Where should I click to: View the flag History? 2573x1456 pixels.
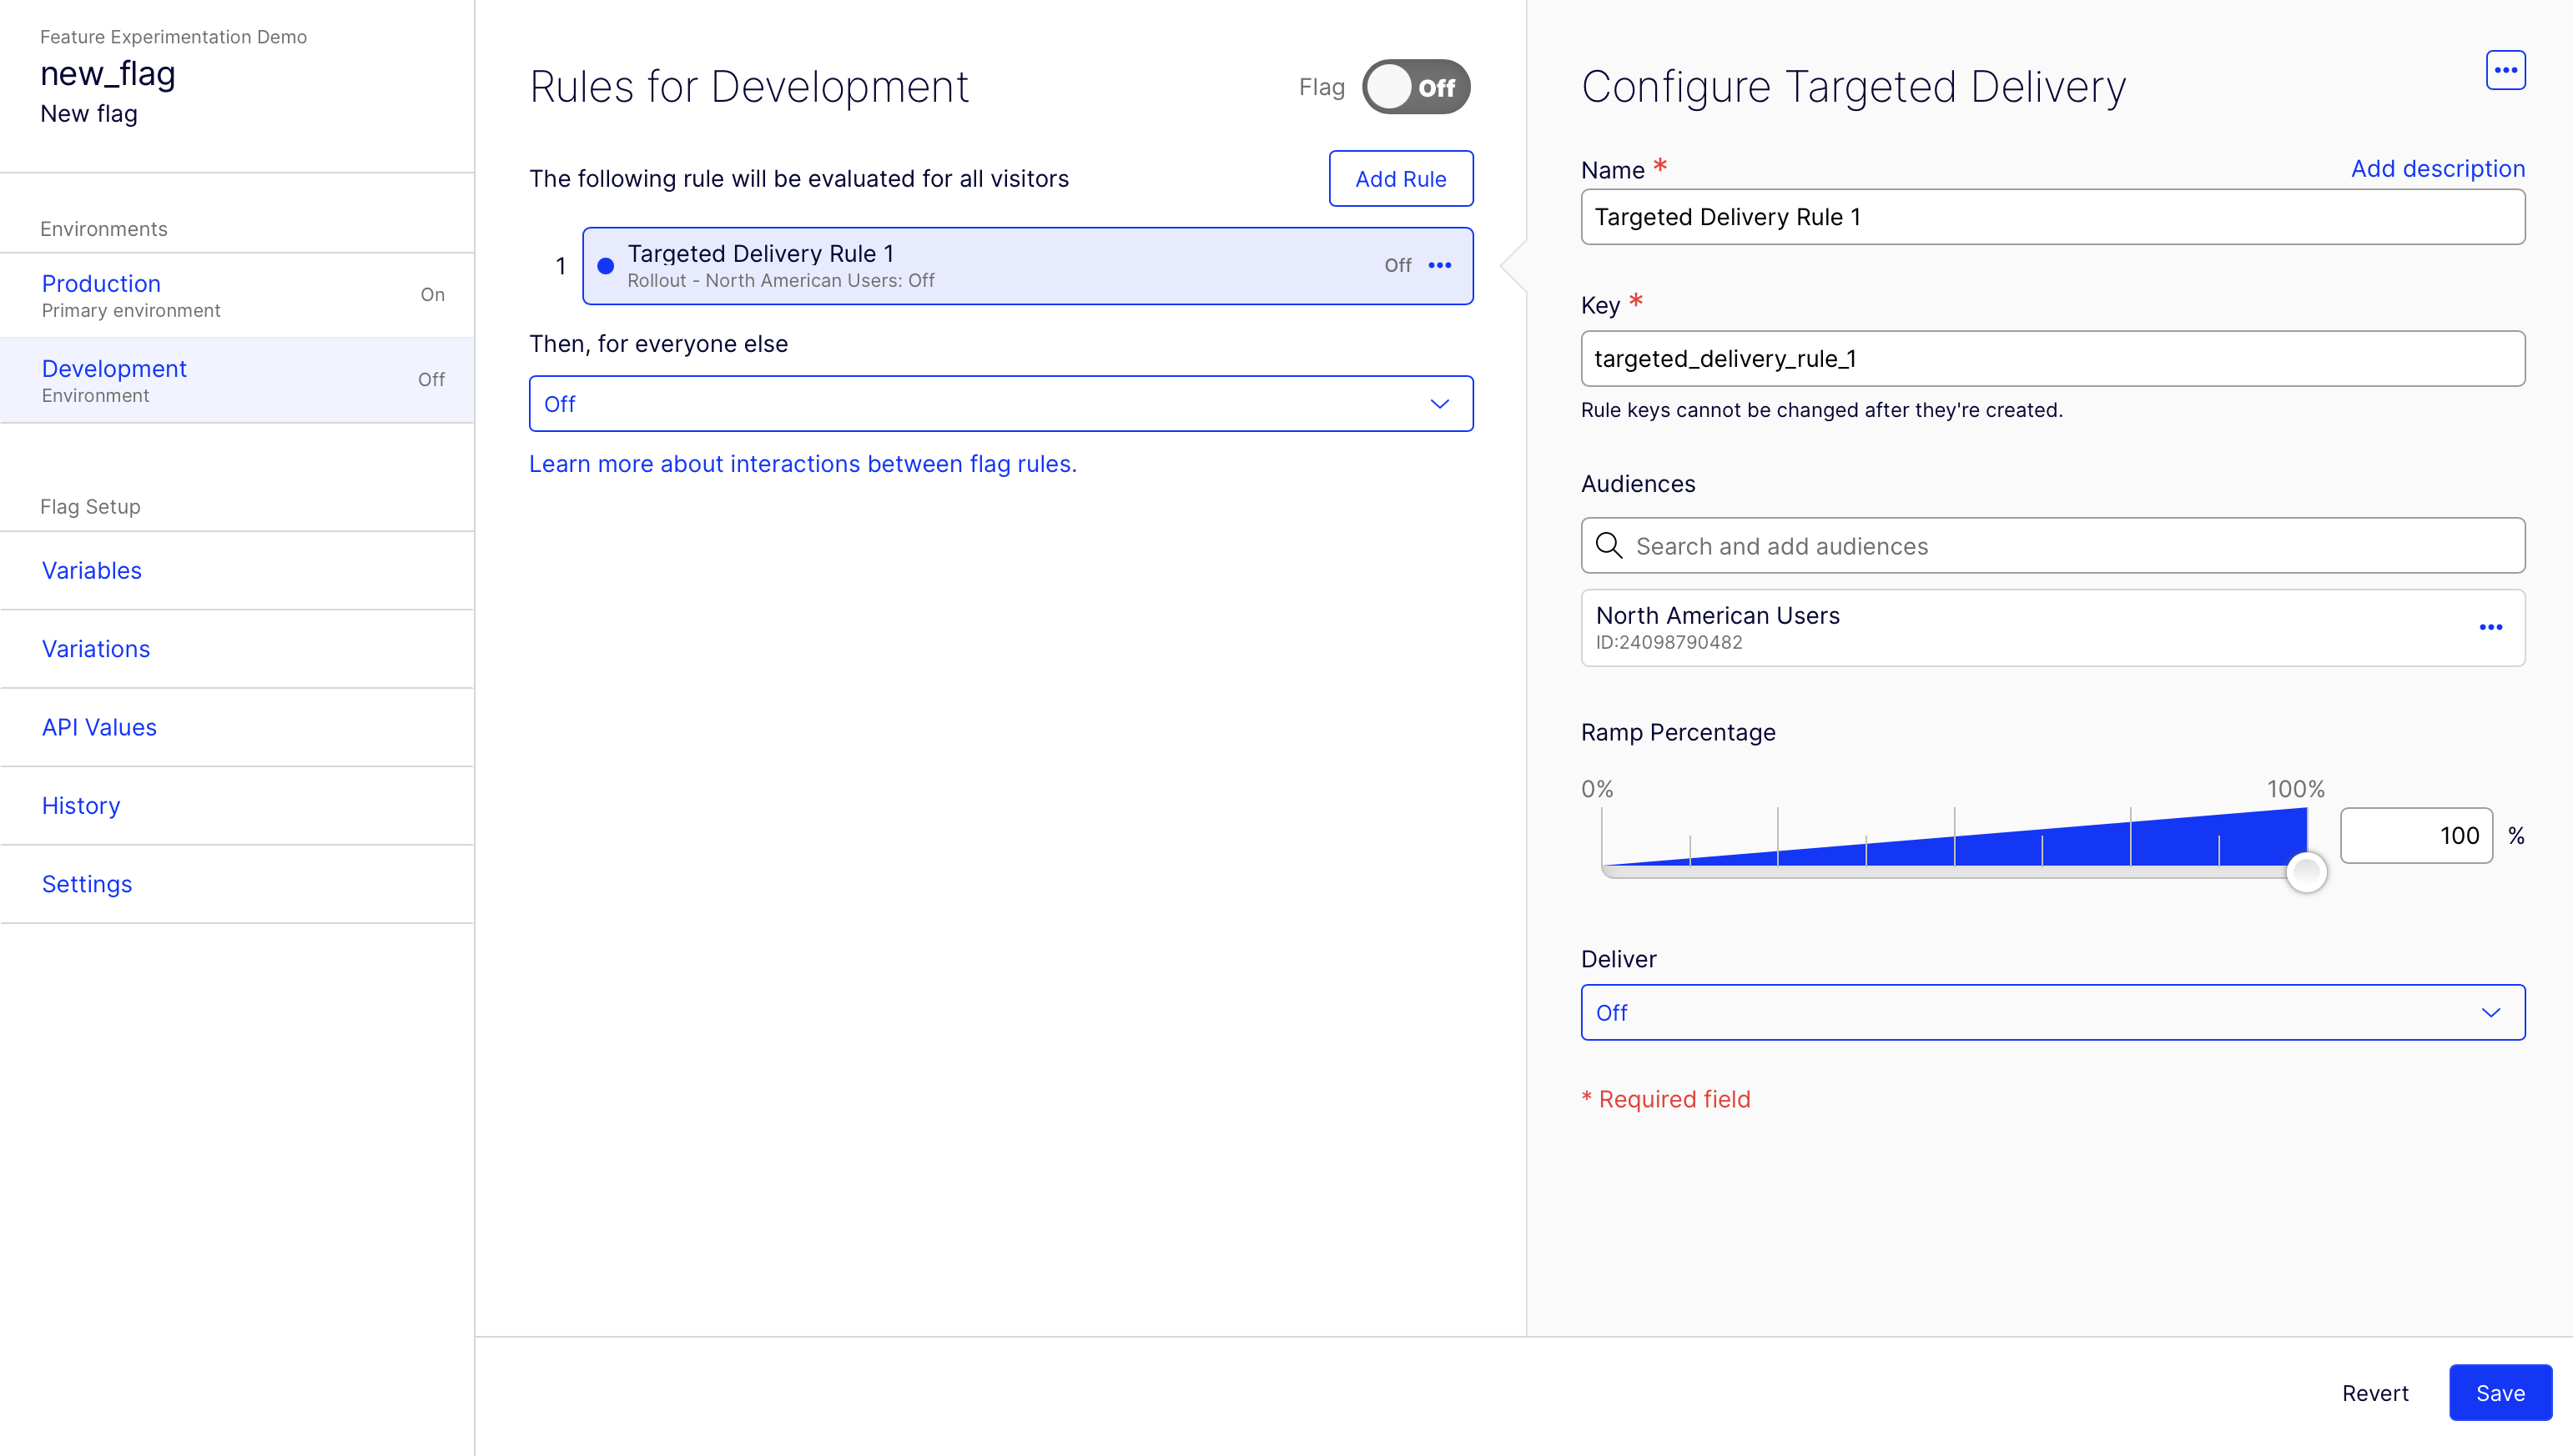(x=81, y=806)
